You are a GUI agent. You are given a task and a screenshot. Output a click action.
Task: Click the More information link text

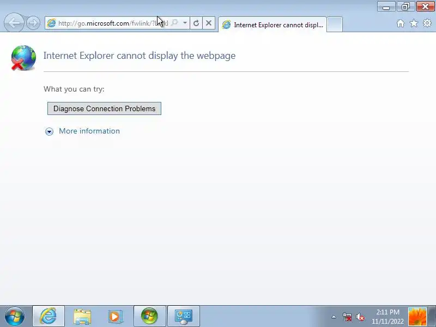89,131
